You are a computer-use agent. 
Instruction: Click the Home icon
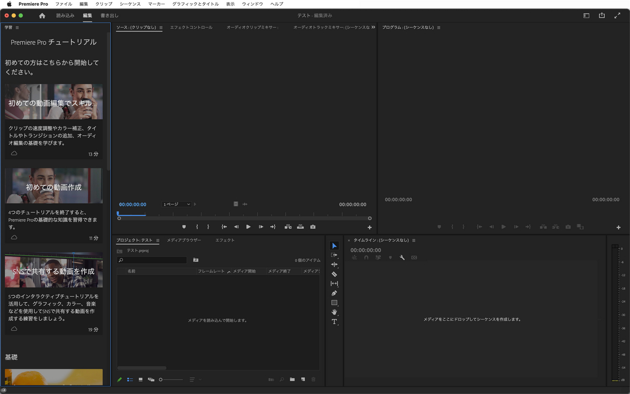42,16
